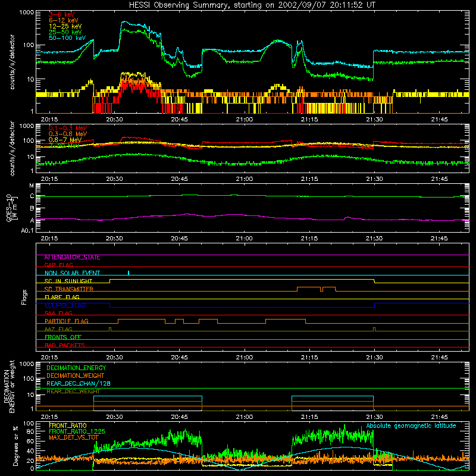Select the NON_SOLAR_EVENT flag label
The height and width of the screenshot is (476, 476).
[72, 273]
